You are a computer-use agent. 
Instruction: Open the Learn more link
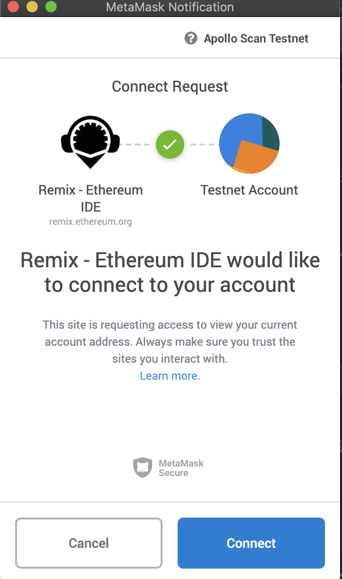pyautogui.click(x=170, y=376)
